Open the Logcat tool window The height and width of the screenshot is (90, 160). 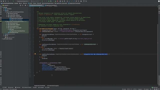(x=41, y=87)
